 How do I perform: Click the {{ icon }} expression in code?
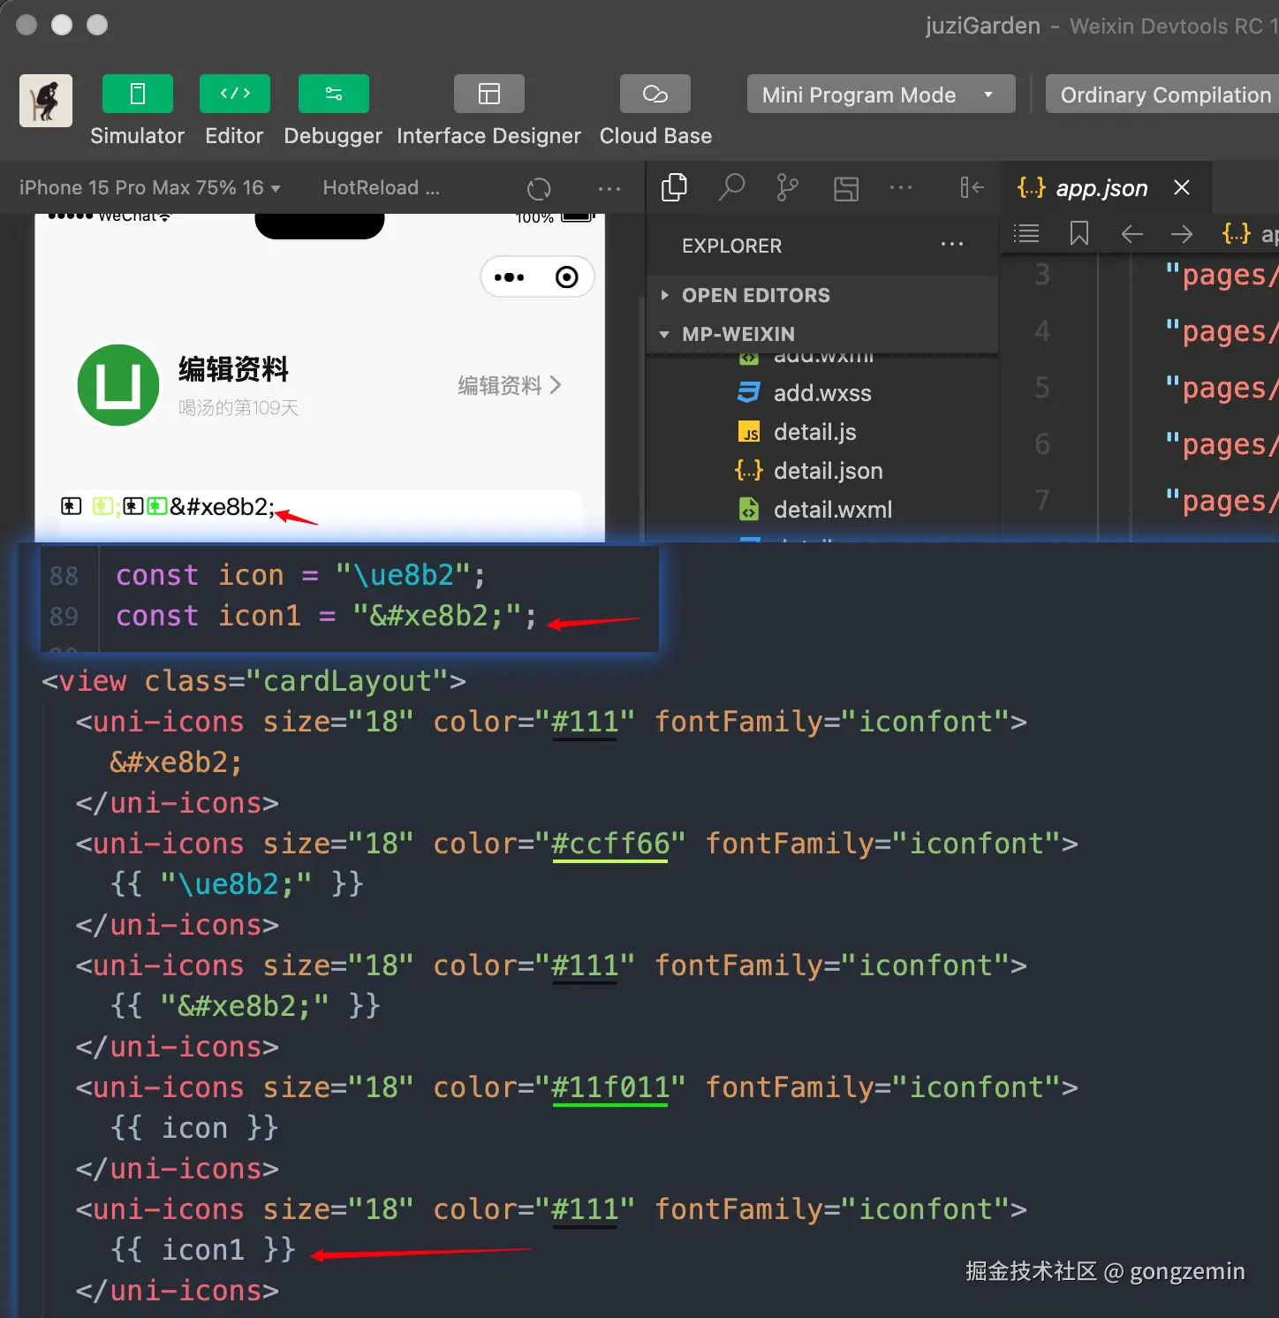coord(194,1128)
